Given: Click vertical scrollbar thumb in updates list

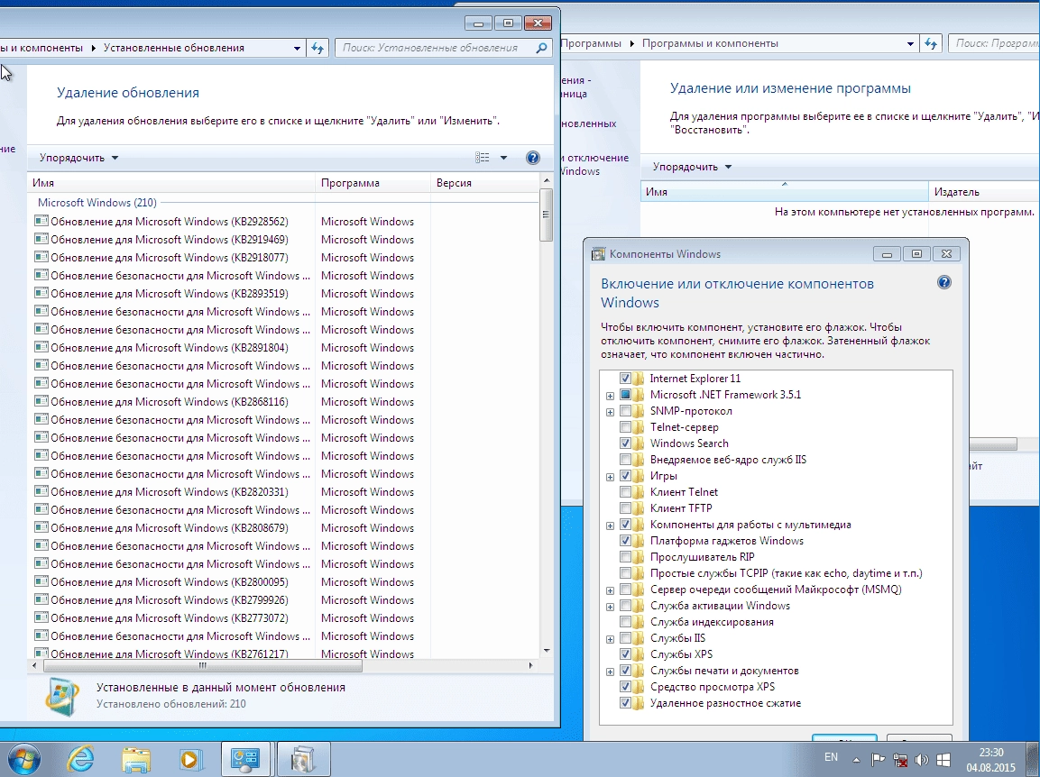Looking at the screenshot, I should pos(546,215).
